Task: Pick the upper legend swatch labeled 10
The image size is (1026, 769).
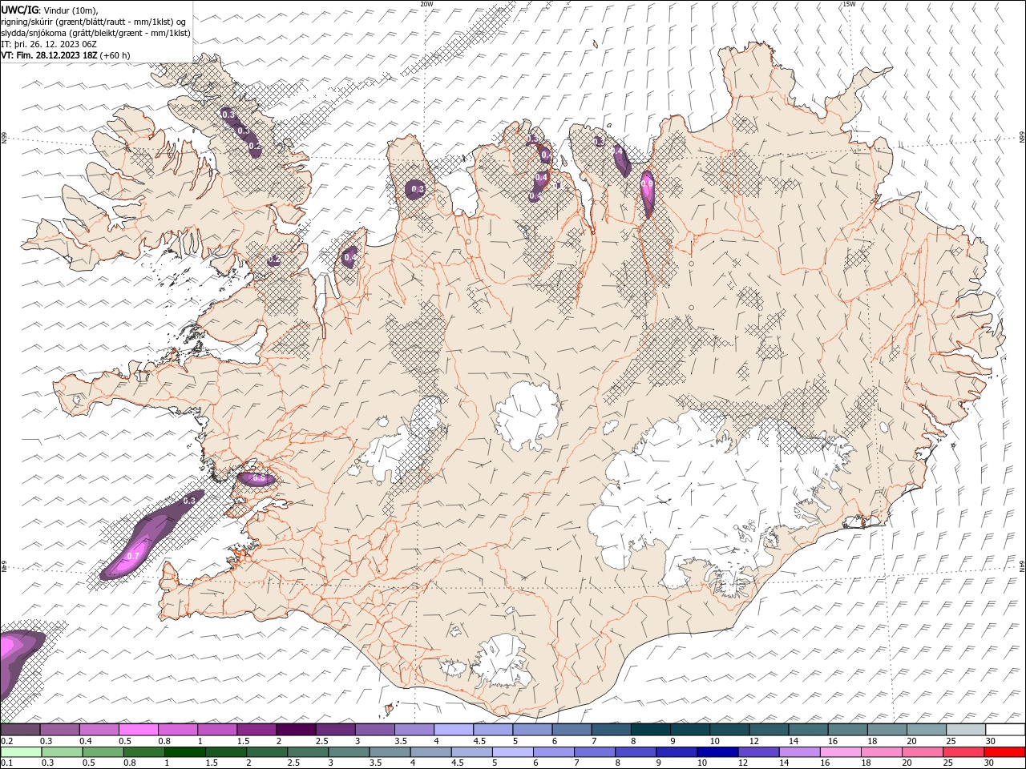Action: point(729,730)
